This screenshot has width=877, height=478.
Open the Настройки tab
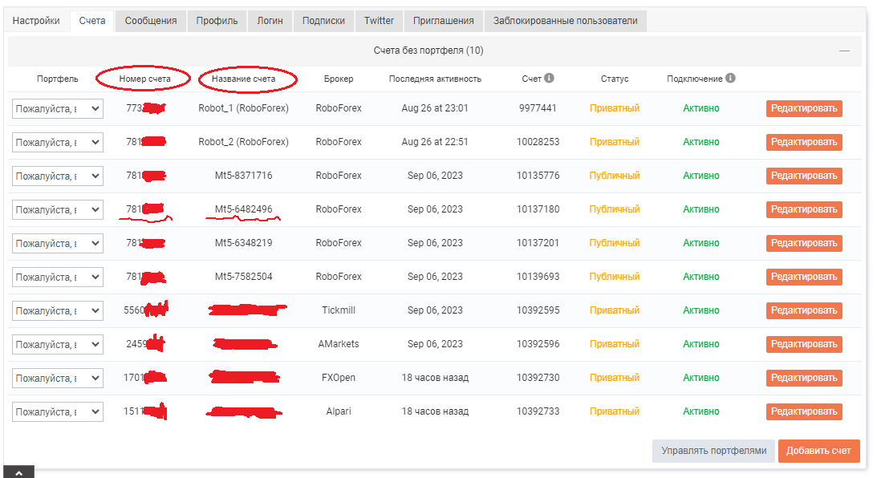[36, 21]
